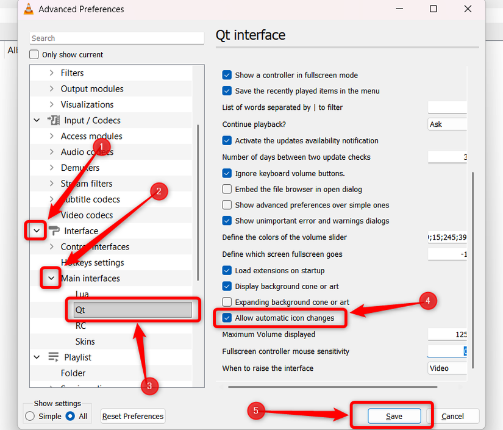Select the Simple show settings radio
503x430 pixels.
pyautogui.click(x=30, y=416)
